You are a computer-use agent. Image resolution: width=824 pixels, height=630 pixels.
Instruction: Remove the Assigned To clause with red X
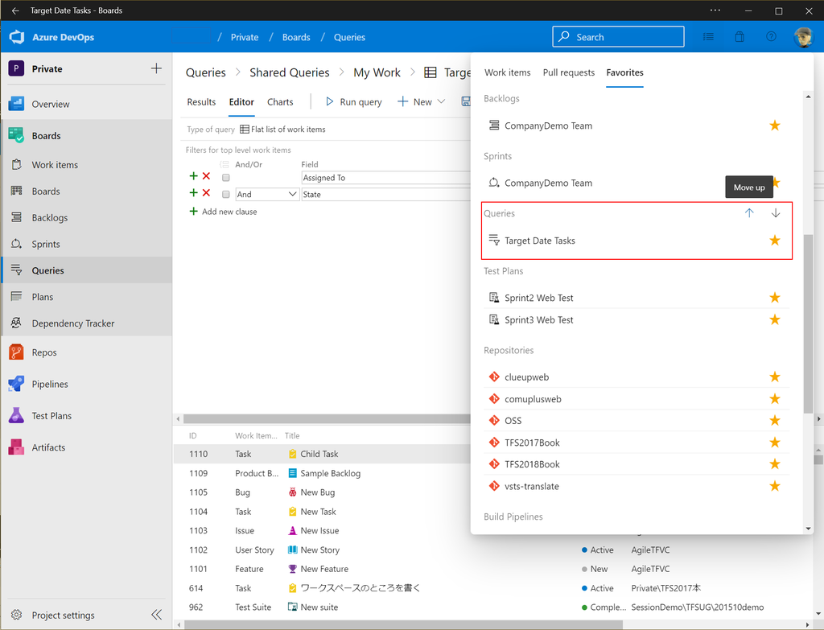[206, 176]
